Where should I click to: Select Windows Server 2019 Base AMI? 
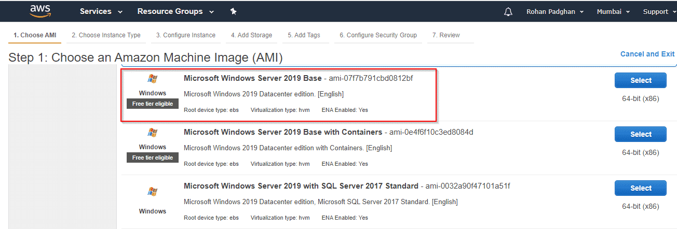641,80
